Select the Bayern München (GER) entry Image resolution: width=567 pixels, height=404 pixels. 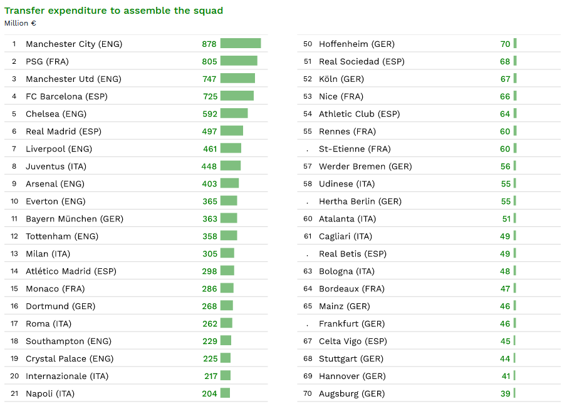point(75,219)
